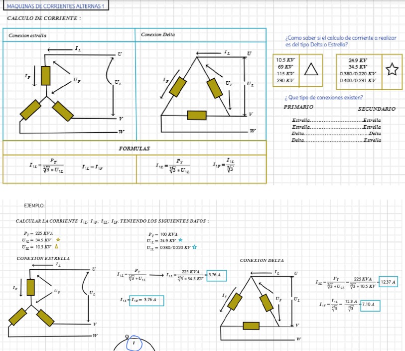Click the triangle delta symbol beside 230 KV
The width and height of the screenshot is (405, 351).
pyautogui.click(x=311, y=69)
